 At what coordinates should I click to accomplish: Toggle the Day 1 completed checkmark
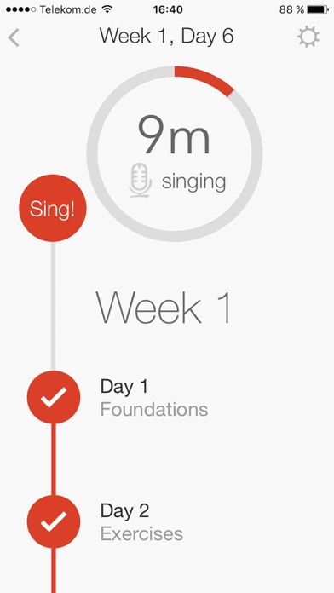coord(54,397)
